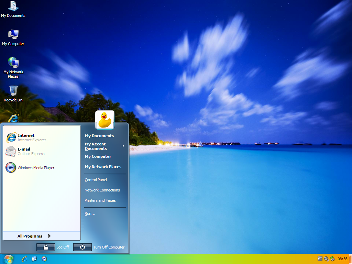Viewport: 352px width, 264px height.
Task: Click the safely remove hardware tray icon
Action: (332, 258)
